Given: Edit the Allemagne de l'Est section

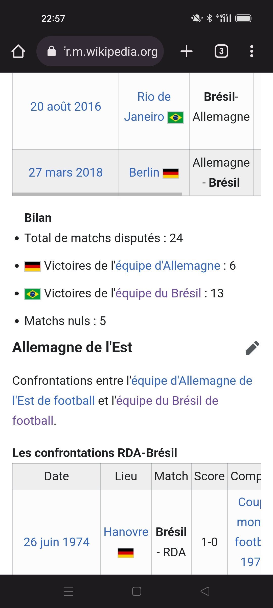Looking at the screenshot, I should 252,348.
